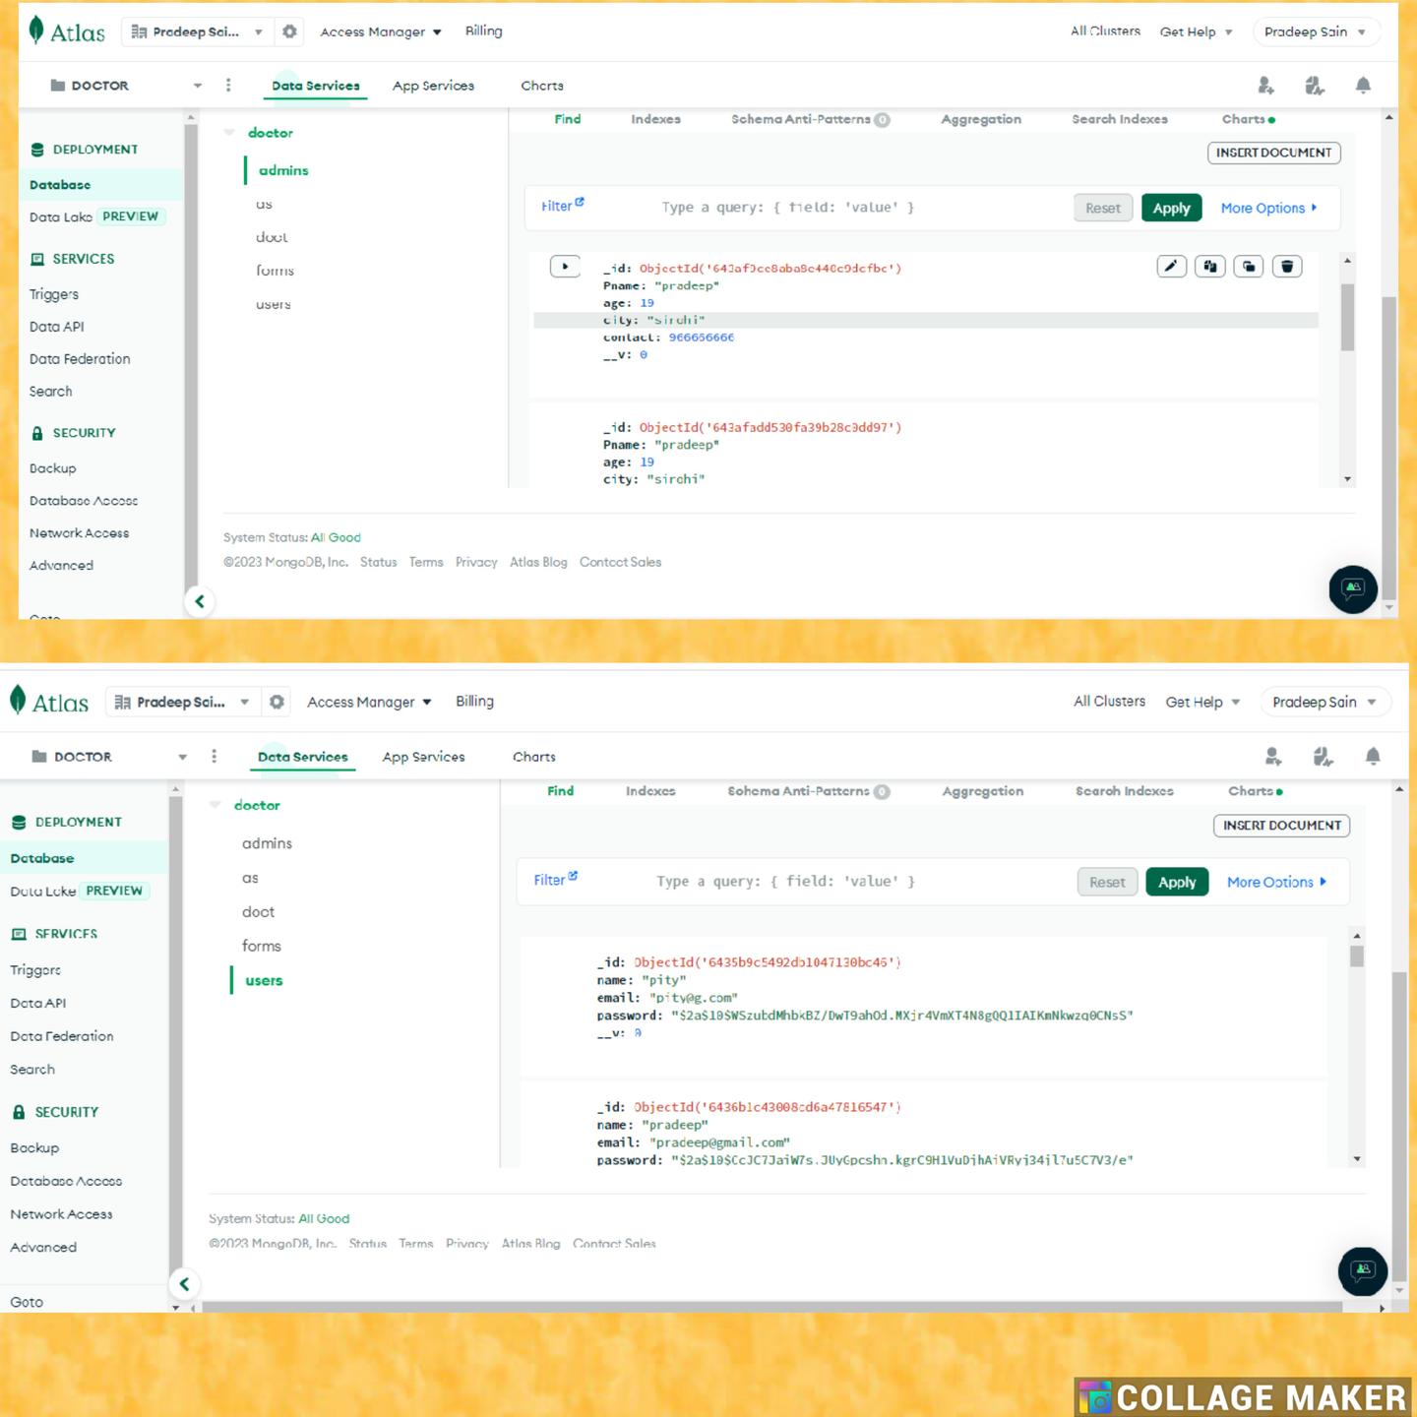Open Search Indexes tab in top screenshot

1120,119
